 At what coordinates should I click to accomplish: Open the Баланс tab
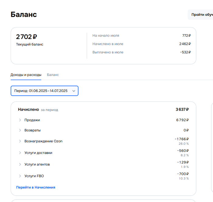click(x=53, y=75)
